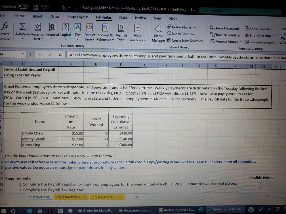The height and width of the screenshot is (214, 286).
Task: Open the Logical functions gallery
Action: 66,31
